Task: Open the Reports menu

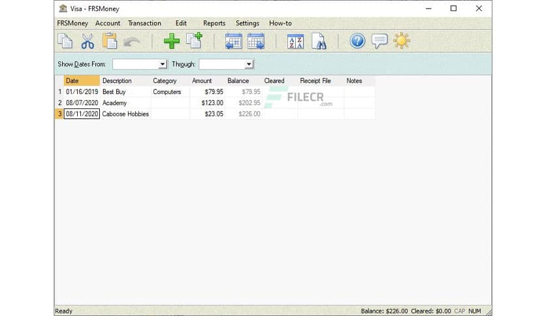Action: coord(214,24)
